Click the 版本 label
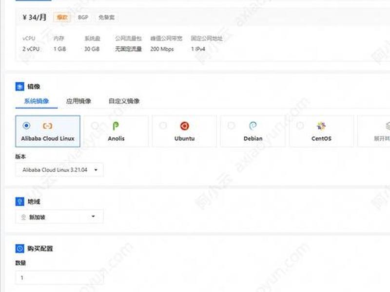The height and width of the screenshot is (292, 390). click(x=20, y=156)
